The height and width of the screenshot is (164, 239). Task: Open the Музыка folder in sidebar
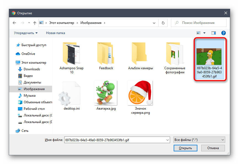click(29, 96)
